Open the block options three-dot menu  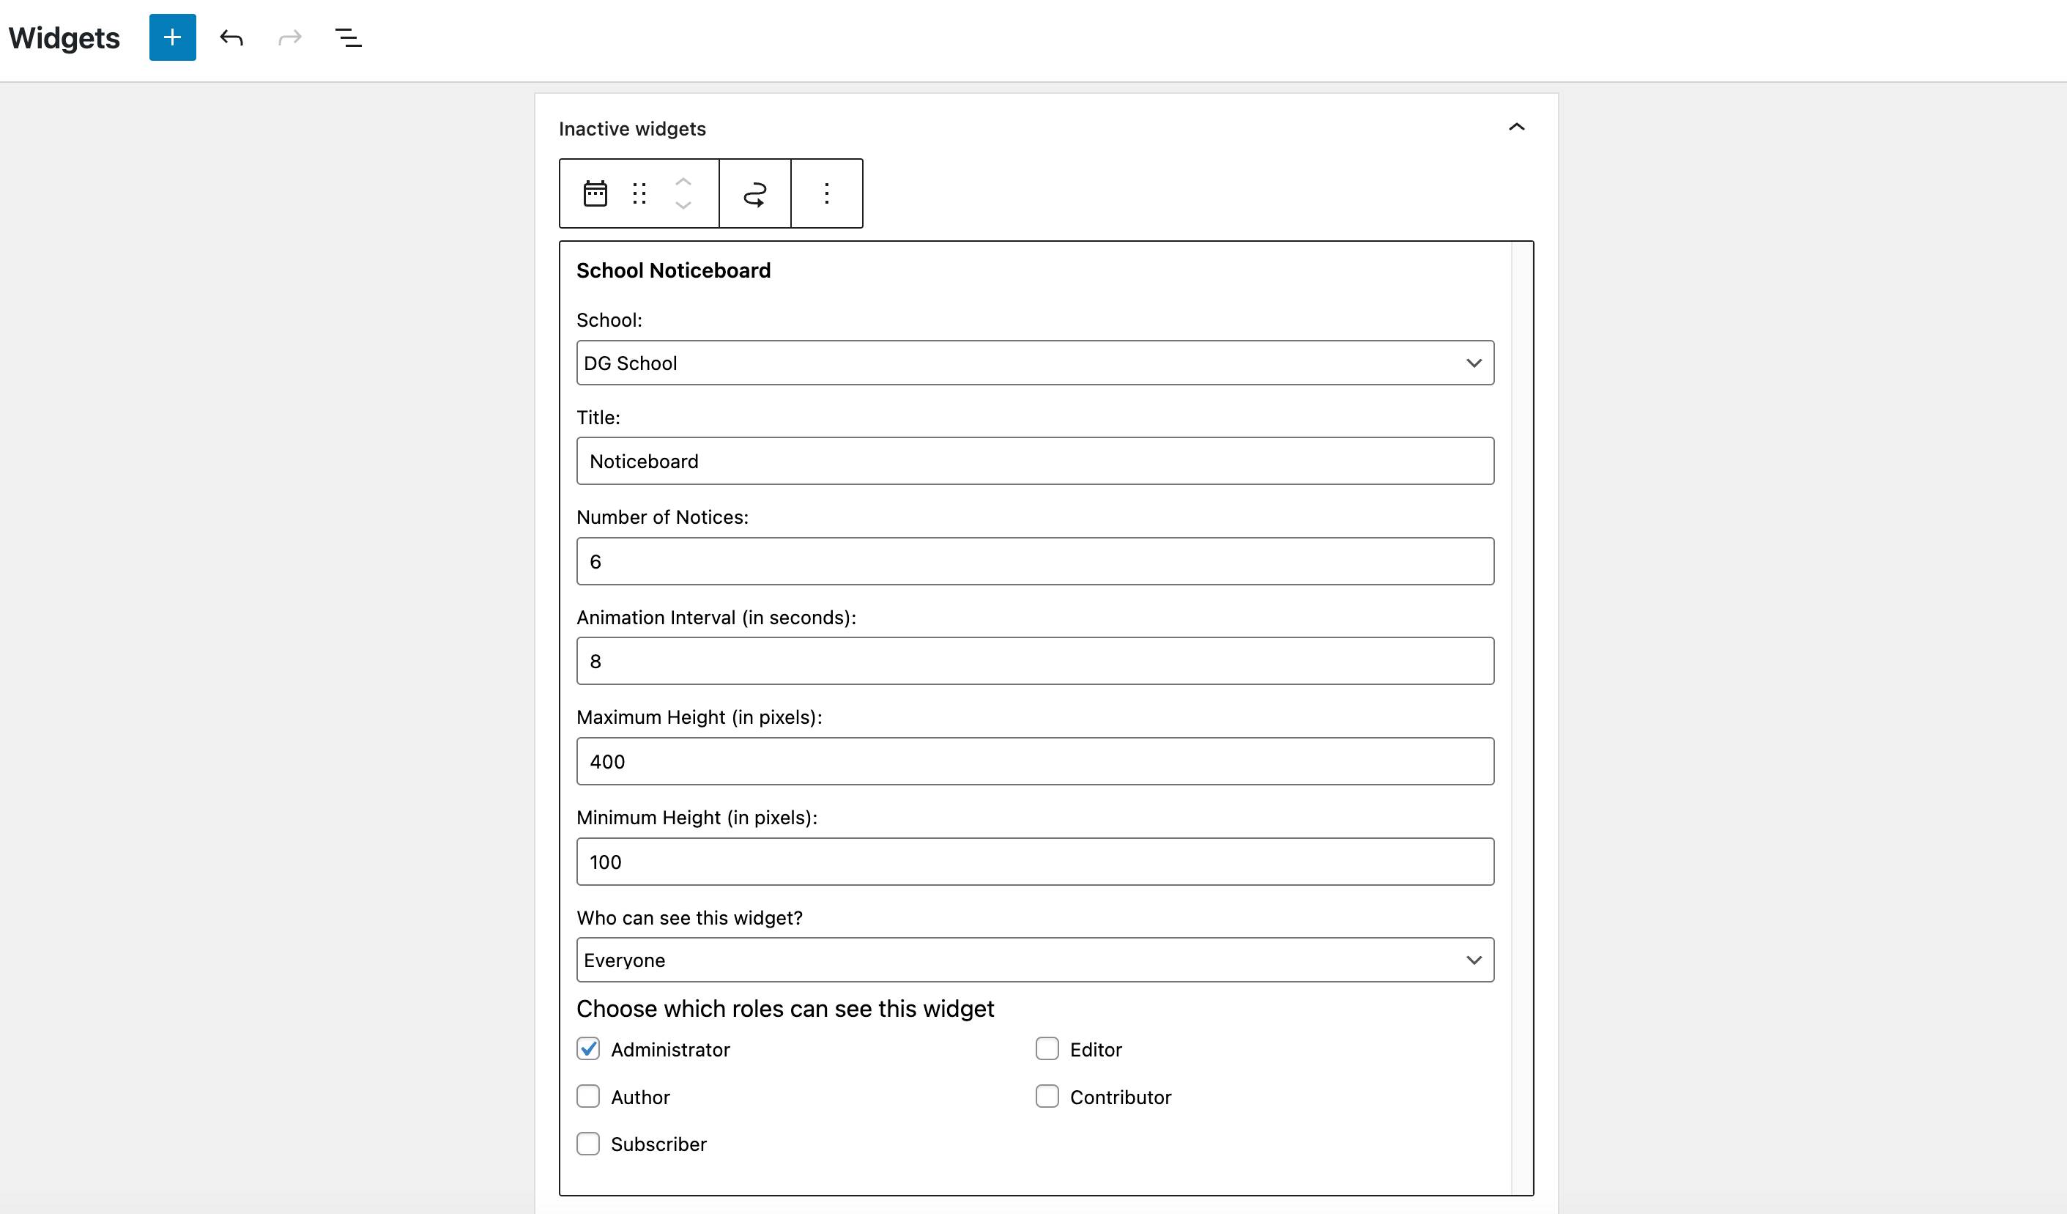point(826,193)
